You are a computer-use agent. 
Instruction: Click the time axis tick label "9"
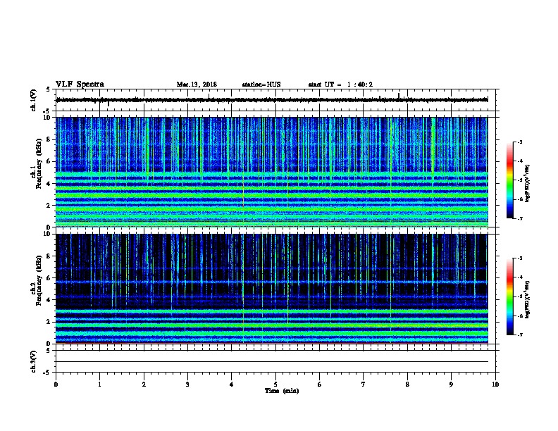click(451, 385)
